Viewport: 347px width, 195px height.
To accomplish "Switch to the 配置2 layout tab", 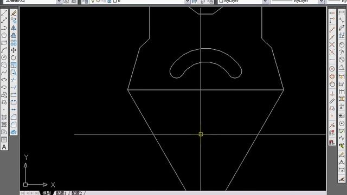I will [77, 193].
